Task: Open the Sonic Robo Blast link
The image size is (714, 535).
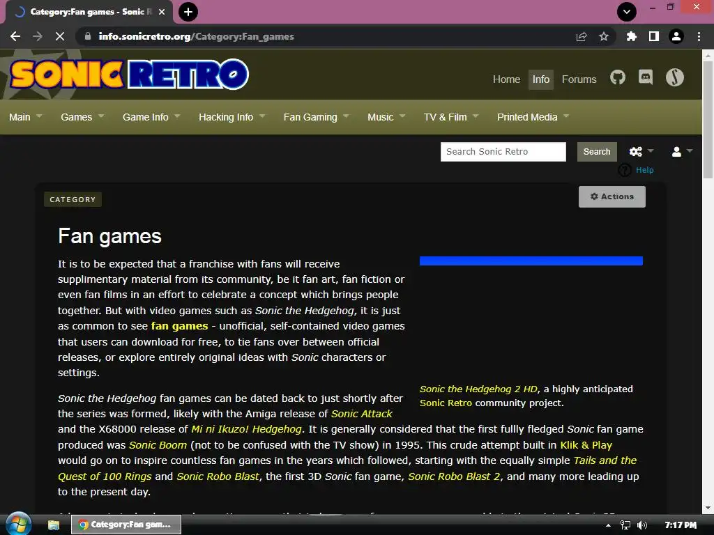Action: point(218,476)
